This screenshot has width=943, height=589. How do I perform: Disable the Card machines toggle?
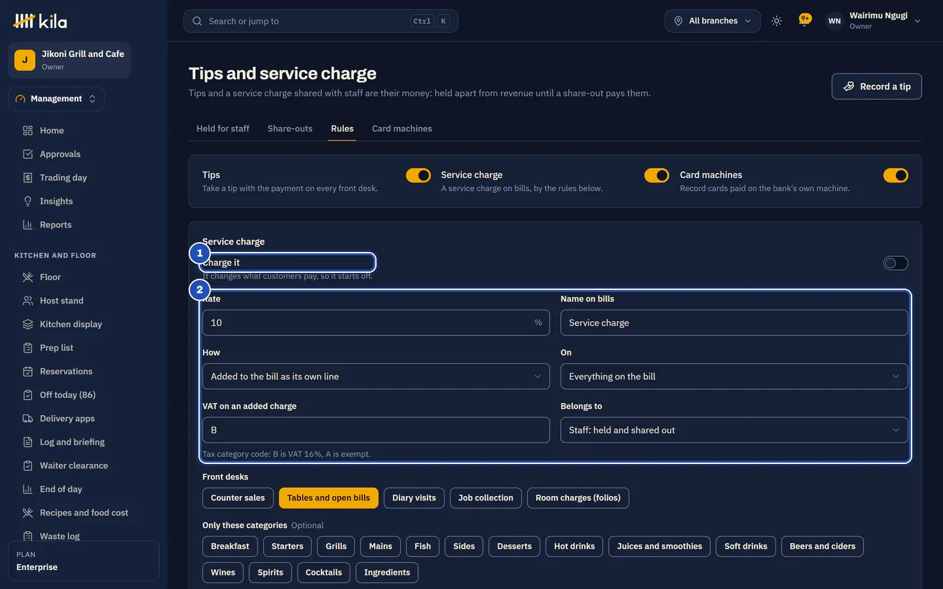click(896, 175)
